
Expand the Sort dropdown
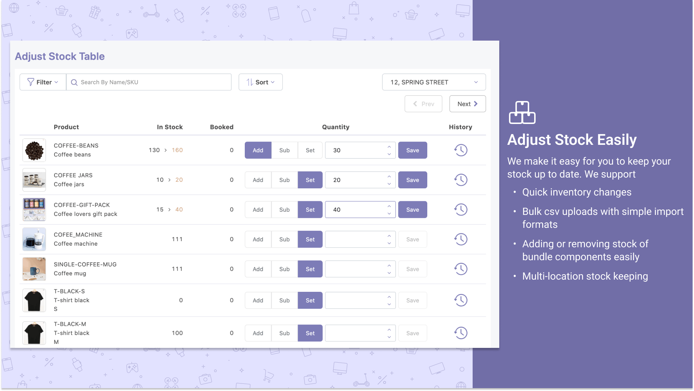pyautogui.click(x=261, y=82)
